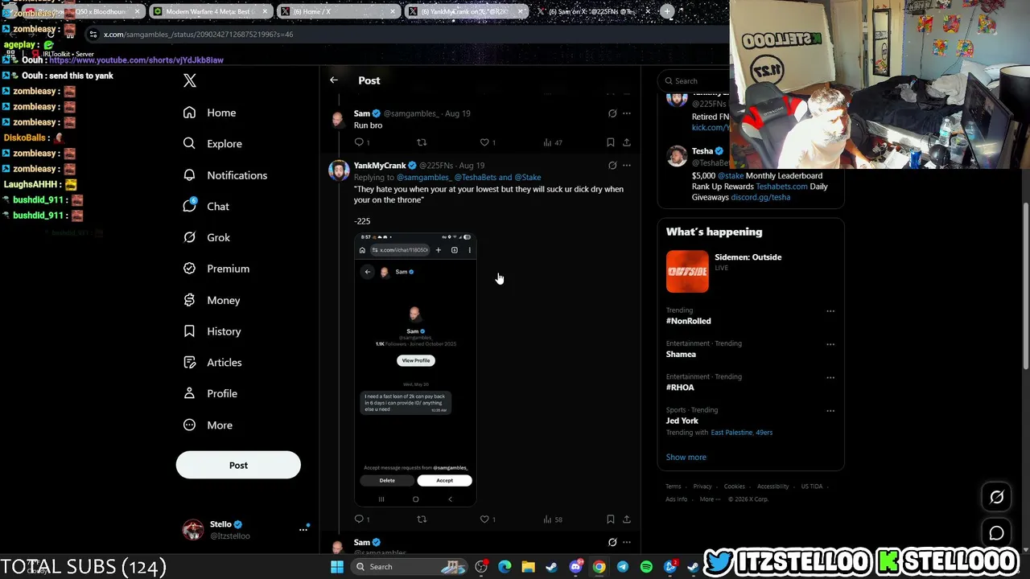This screenshot has width=1030, height=579.
Task: Click Grok icon on YankMyCrank's post
Action: click(x=612, y=166)
